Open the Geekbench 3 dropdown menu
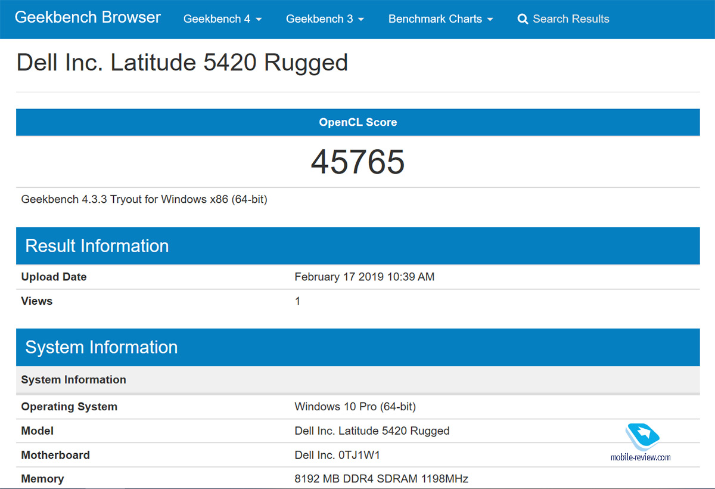Image resolution: width=715 pixels, height=489 pixels. pyautogui.click(x=325, y=19)
